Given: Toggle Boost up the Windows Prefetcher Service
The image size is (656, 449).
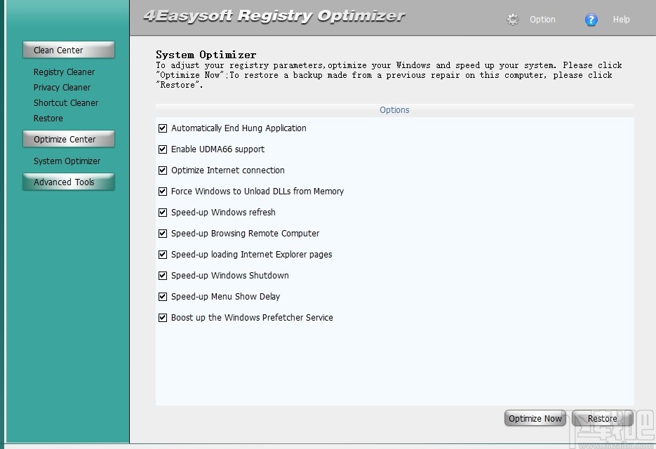Looking at the screenshot, I should pyautogui.click(x=162, y=317).
